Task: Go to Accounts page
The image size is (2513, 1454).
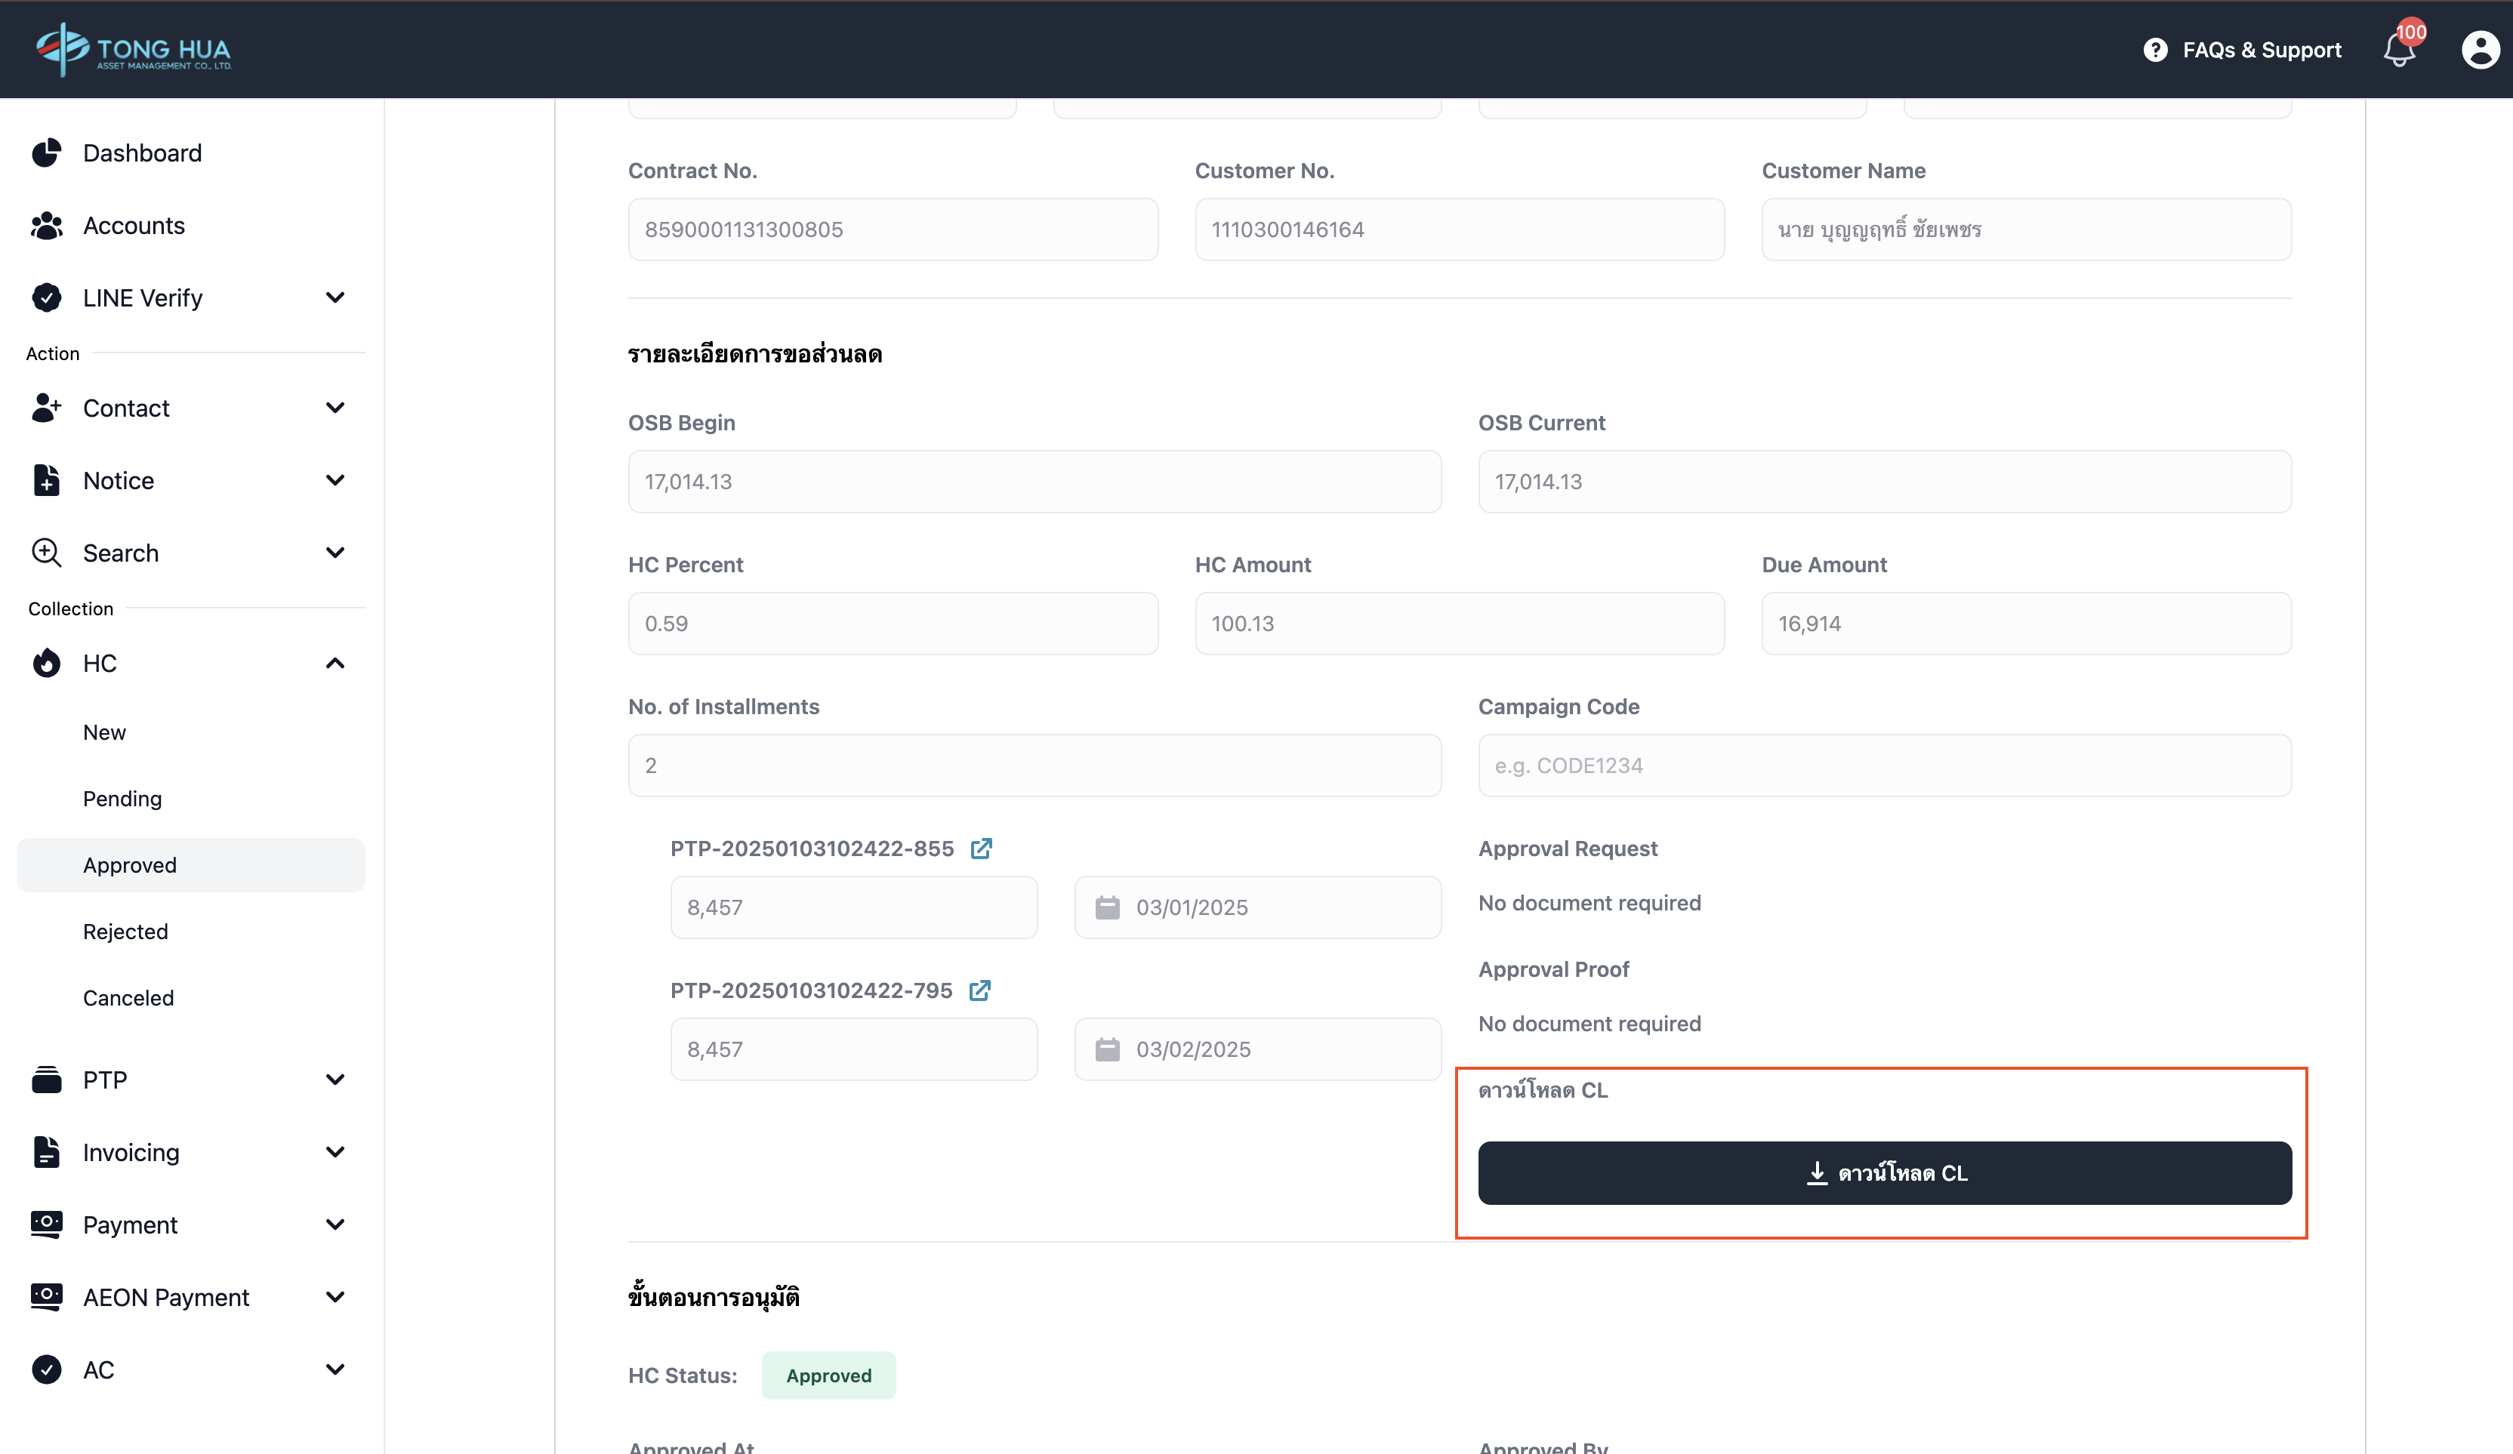Action: tap(190, 226)
